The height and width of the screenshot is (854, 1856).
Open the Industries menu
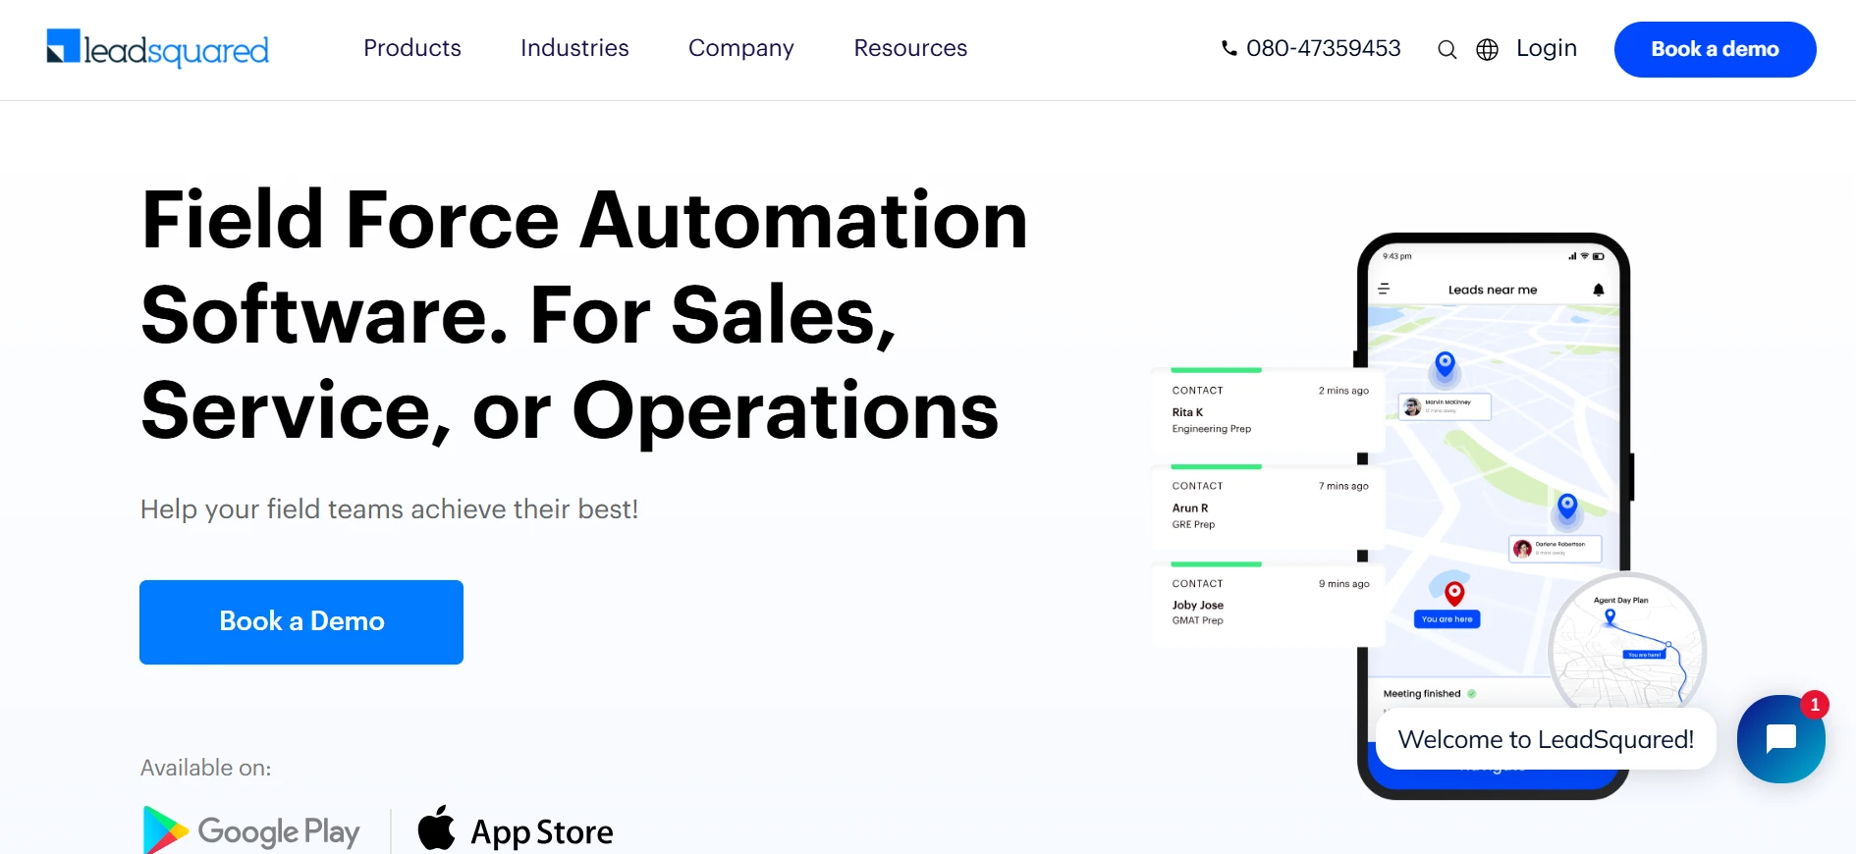coord(574,48)
